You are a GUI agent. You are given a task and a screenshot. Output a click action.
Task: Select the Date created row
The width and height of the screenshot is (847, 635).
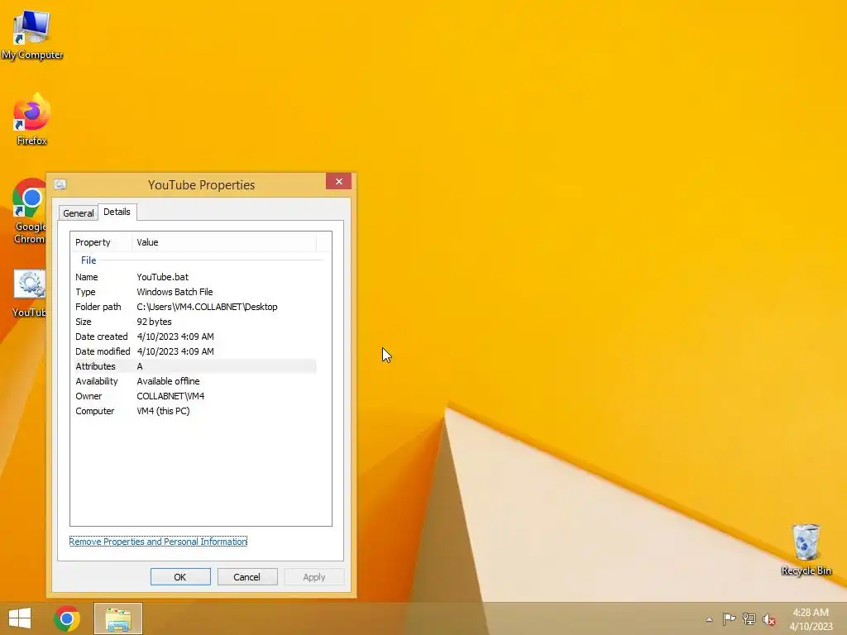point(195,337)
